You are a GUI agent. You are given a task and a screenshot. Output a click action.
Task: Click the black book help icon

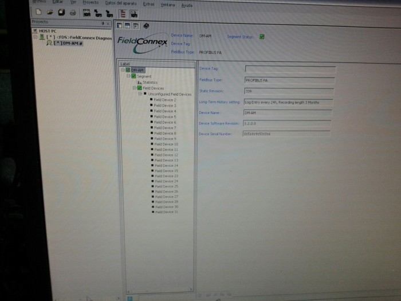(146, 26)
